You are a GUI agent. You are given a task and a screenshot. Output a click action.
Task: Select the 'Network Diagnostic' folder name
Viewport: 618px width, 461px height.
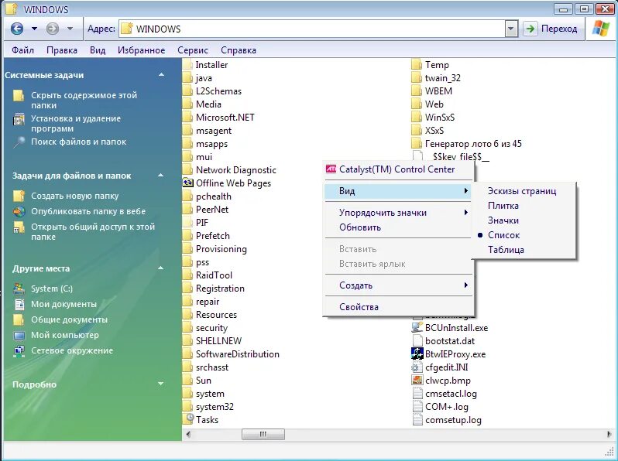pos(235,170)
